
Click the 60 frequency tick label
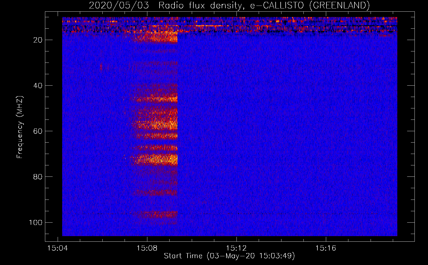pyautogui.click(x=38, y=131)
